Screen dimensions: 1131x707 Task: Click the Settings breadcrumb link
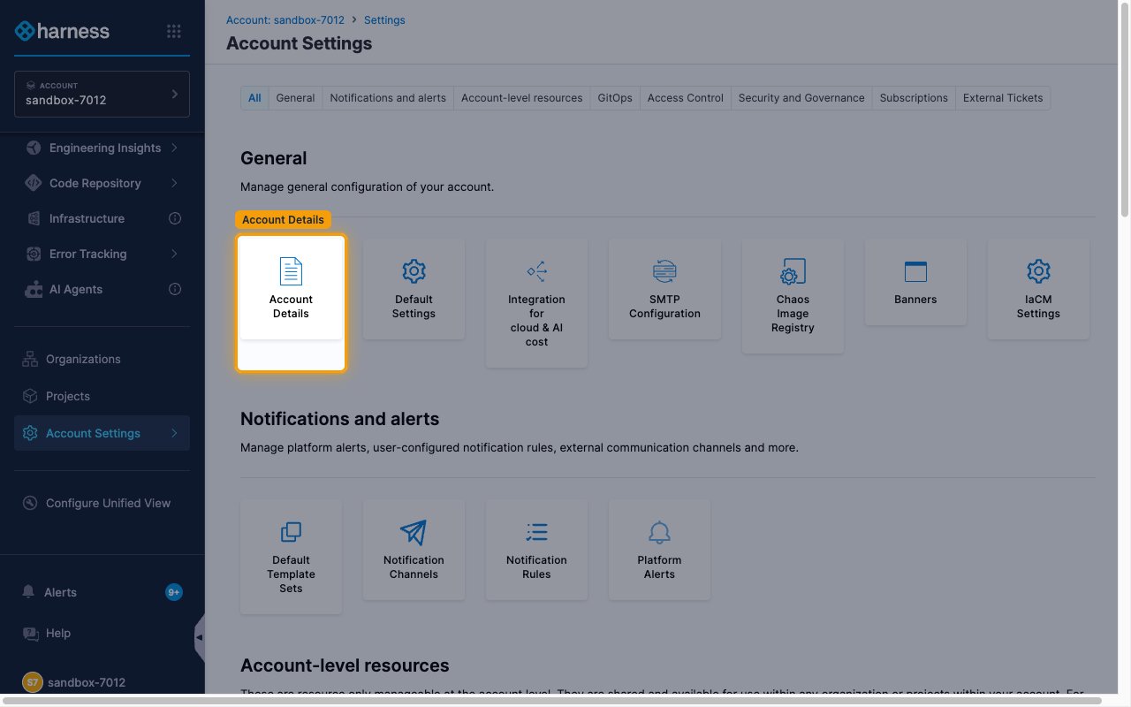pyautogui.click(x=384, y=19)
